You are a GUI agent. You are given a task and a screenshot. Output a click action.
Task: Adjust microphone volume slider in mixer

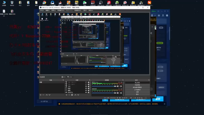click(x=104, y=86)
